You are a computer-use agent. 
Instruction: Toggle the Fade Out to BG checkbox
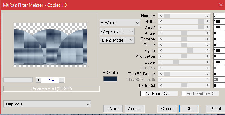click(x=184, y=94)
